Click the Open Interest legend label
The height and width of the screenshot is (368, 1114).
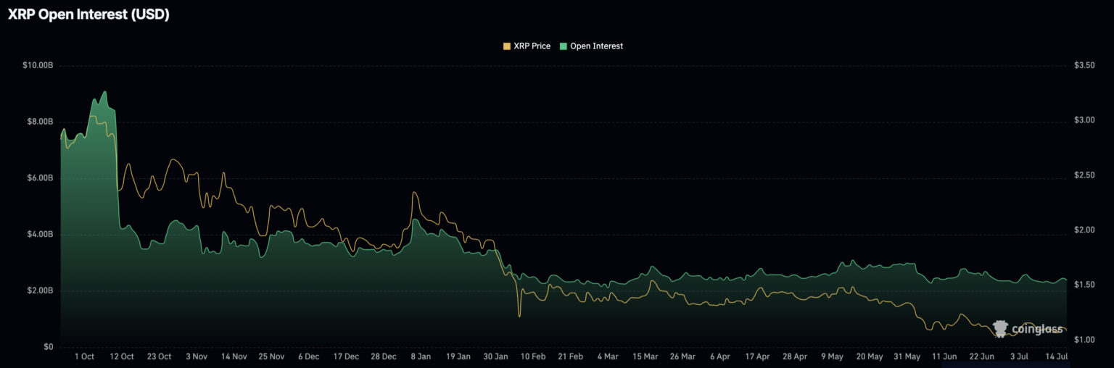597,46
